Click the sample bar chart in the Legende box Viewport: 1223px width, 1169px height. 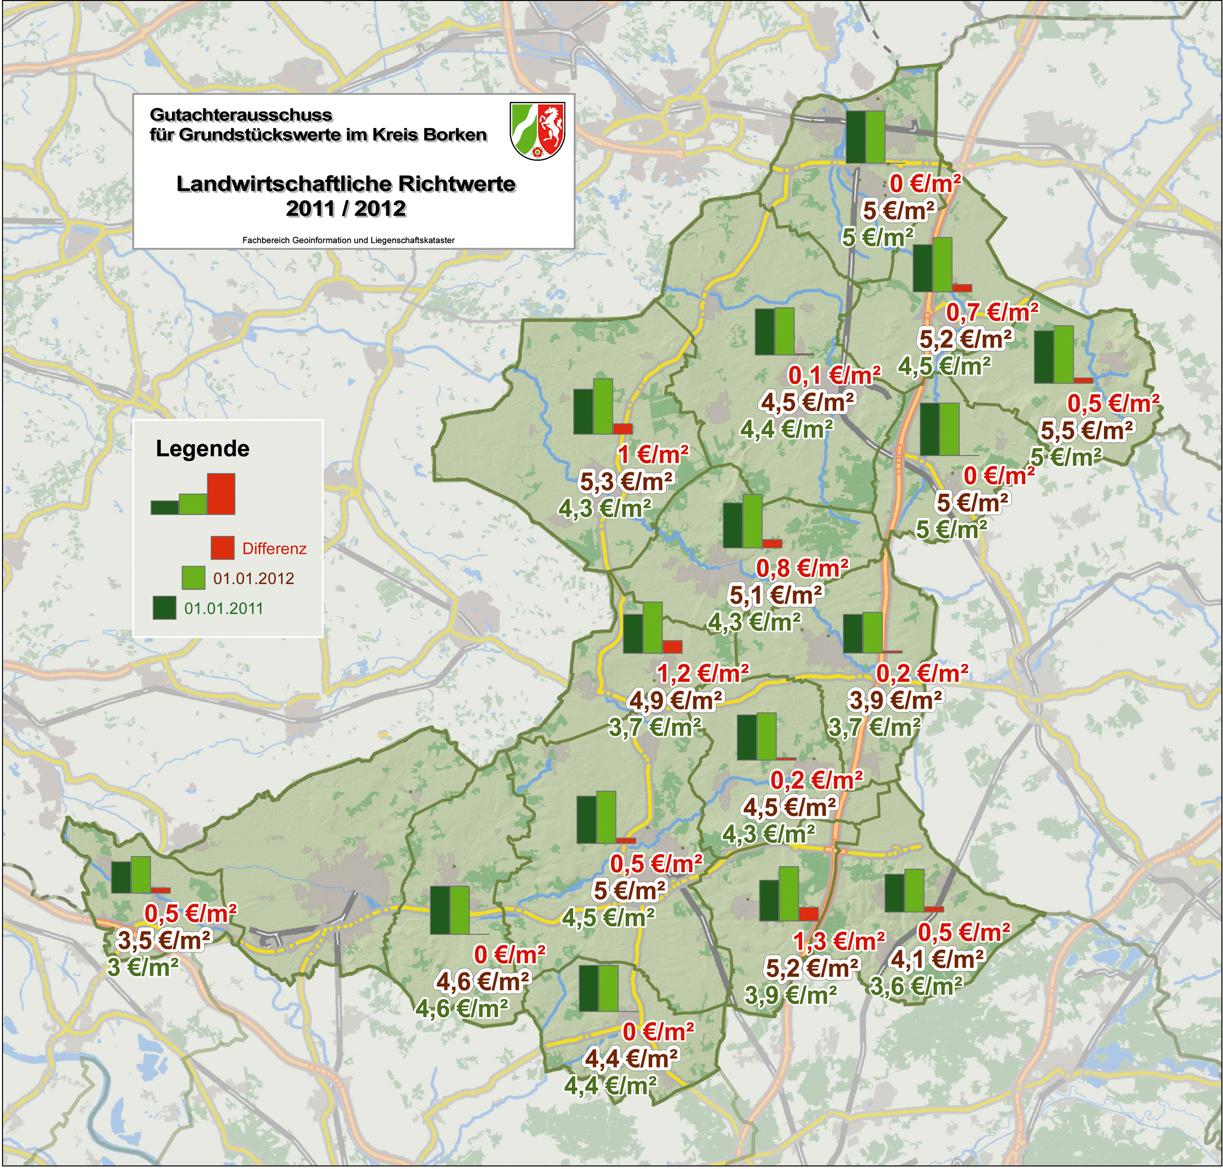coord(193,494)
